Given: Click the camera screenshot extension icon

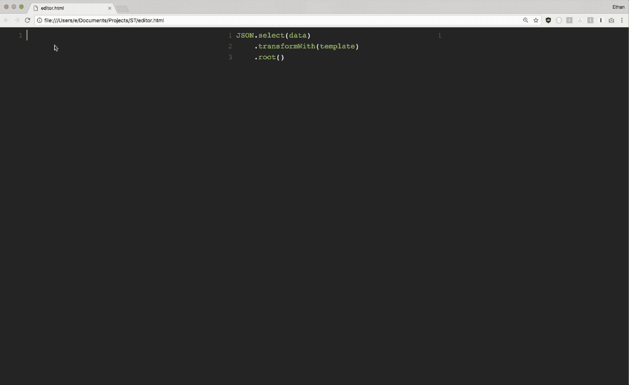Looking at the screenshot, I should [611, 20].
